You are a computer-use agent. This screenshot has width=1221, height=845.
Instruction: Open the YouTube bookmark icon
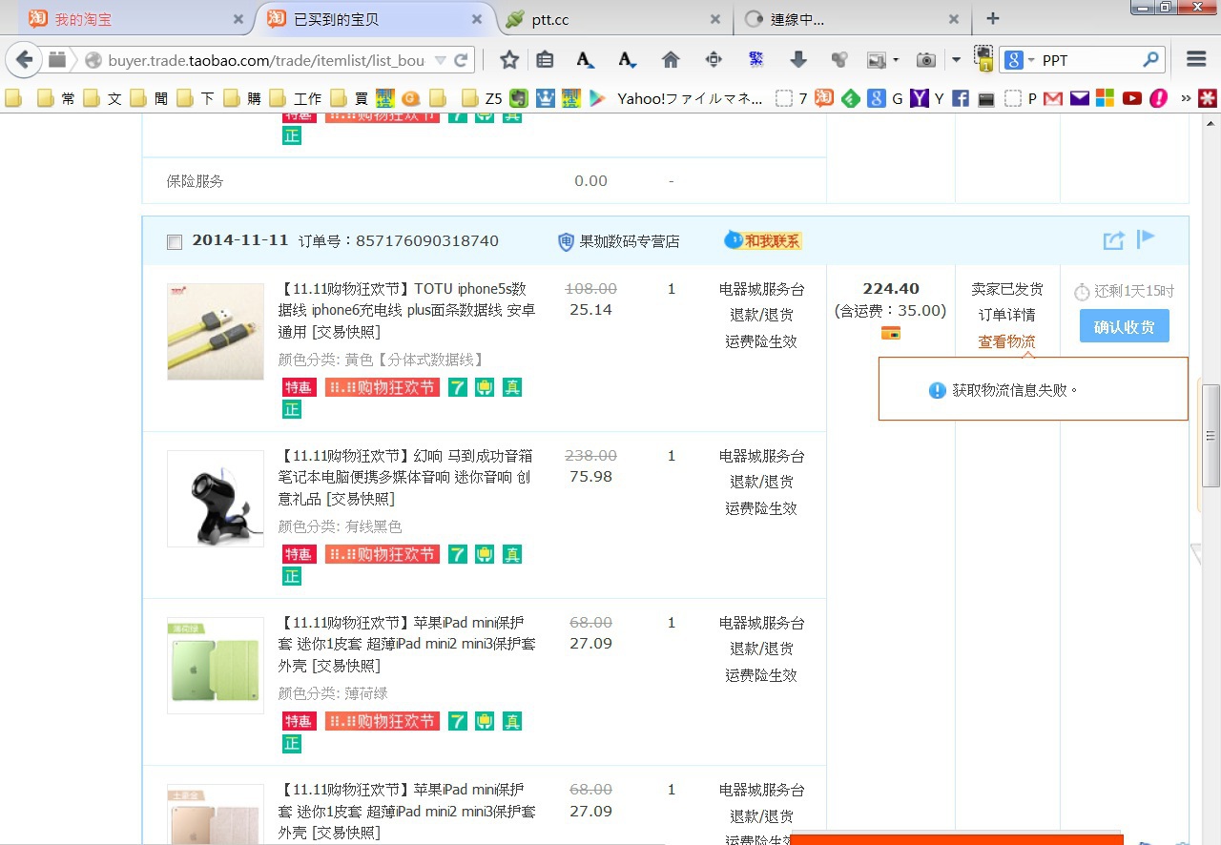(1132, 98)
